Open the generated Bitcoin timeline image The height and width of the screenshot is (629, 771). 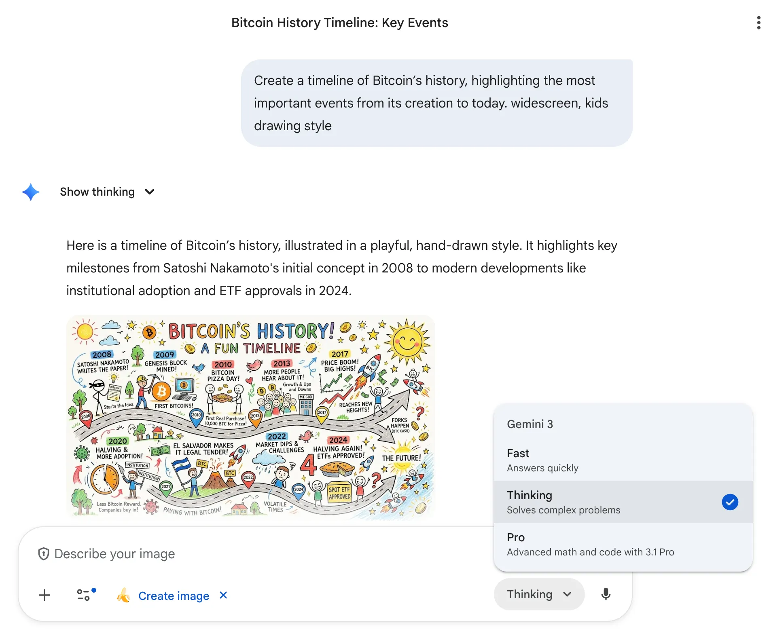point(251,416)
